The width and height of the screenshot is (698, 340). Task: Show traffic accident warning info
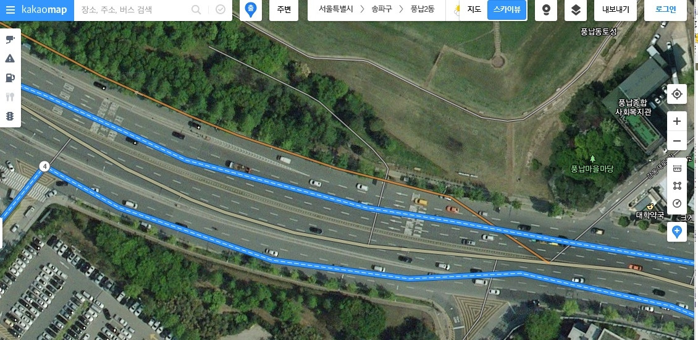point(10,58)
